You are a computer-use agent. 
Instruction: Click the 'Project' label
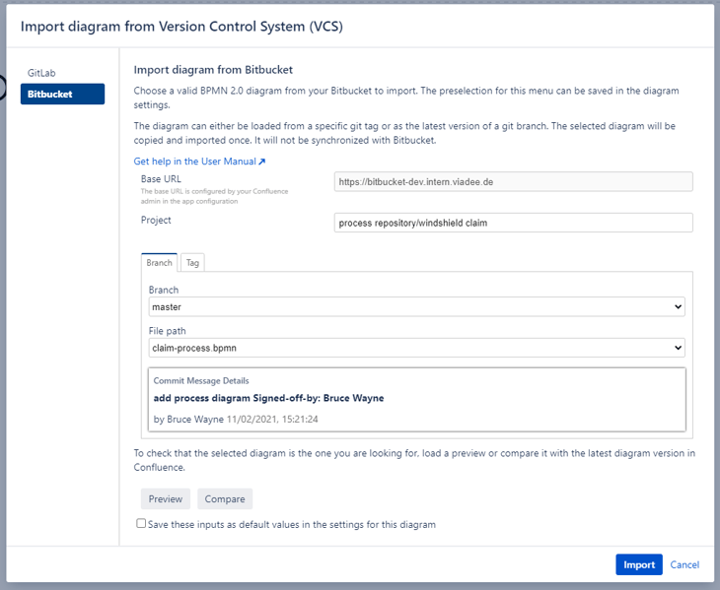click(x=156, y=220)
